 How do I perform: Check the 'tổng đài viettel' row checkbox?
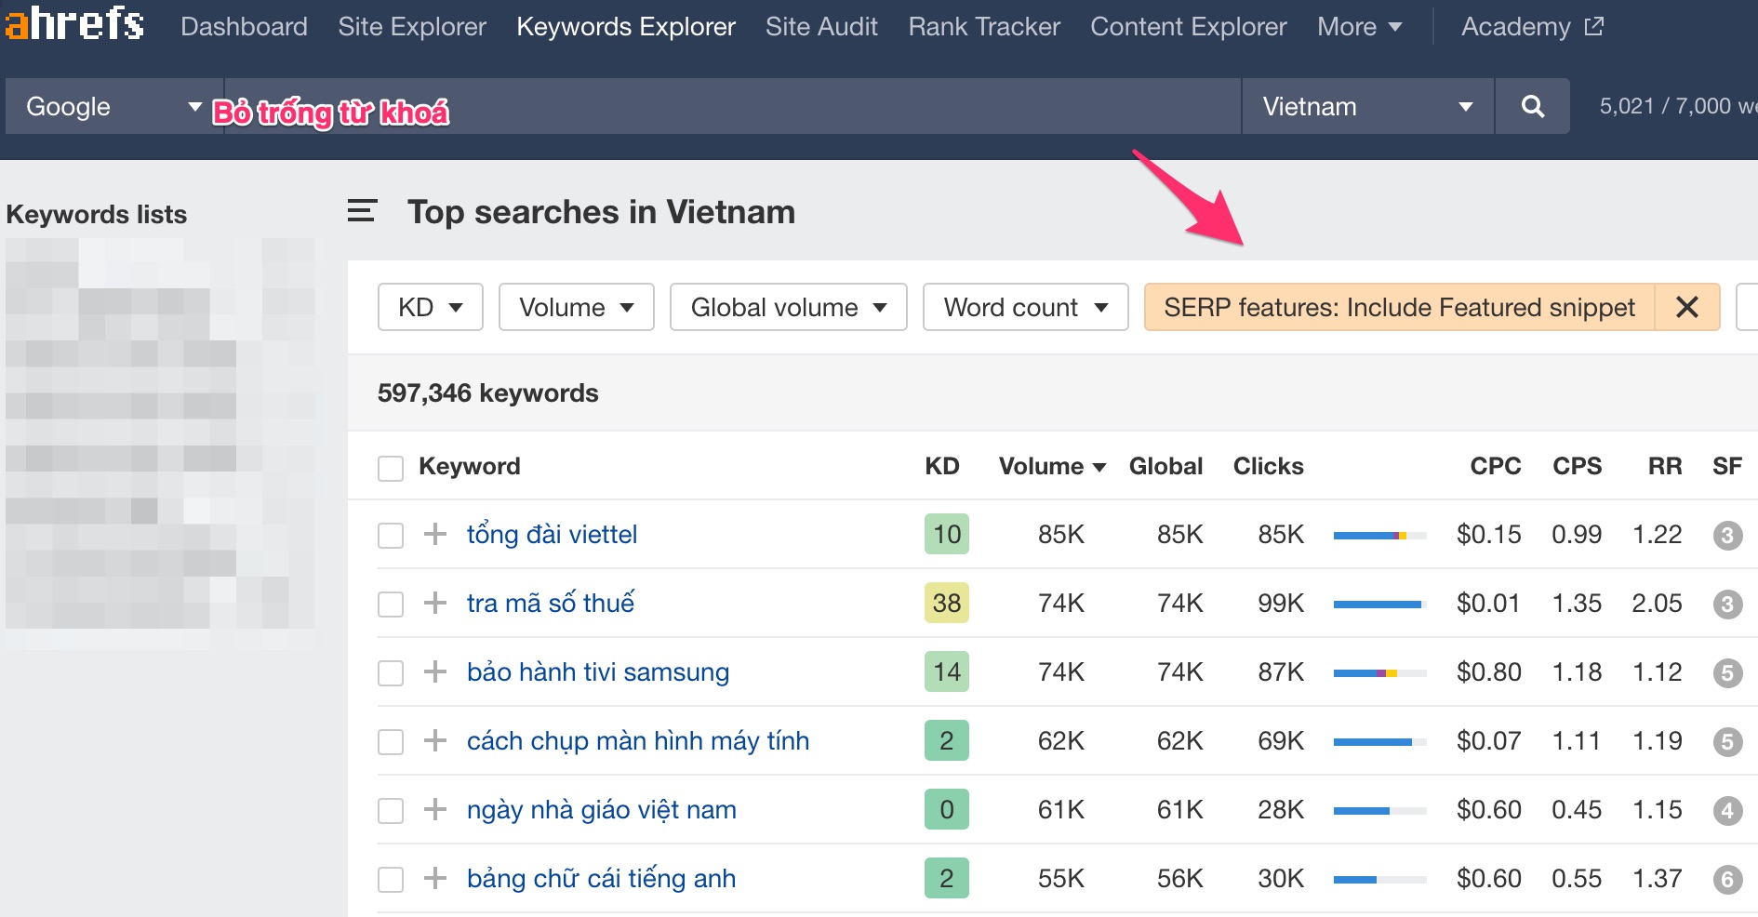391,536
